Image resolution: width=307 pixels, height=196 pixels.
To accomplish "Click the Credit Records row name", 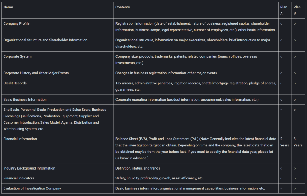I will [x=15, y=83].
